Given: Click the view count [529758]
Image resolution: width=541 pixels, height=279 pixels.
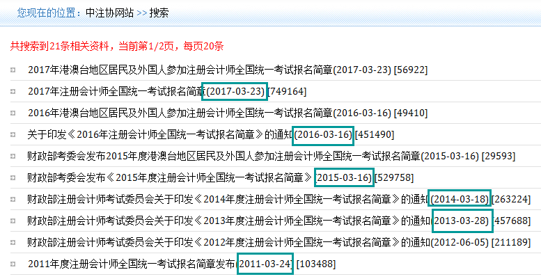Looking at the screenshot, I should (x=393, y=177).
